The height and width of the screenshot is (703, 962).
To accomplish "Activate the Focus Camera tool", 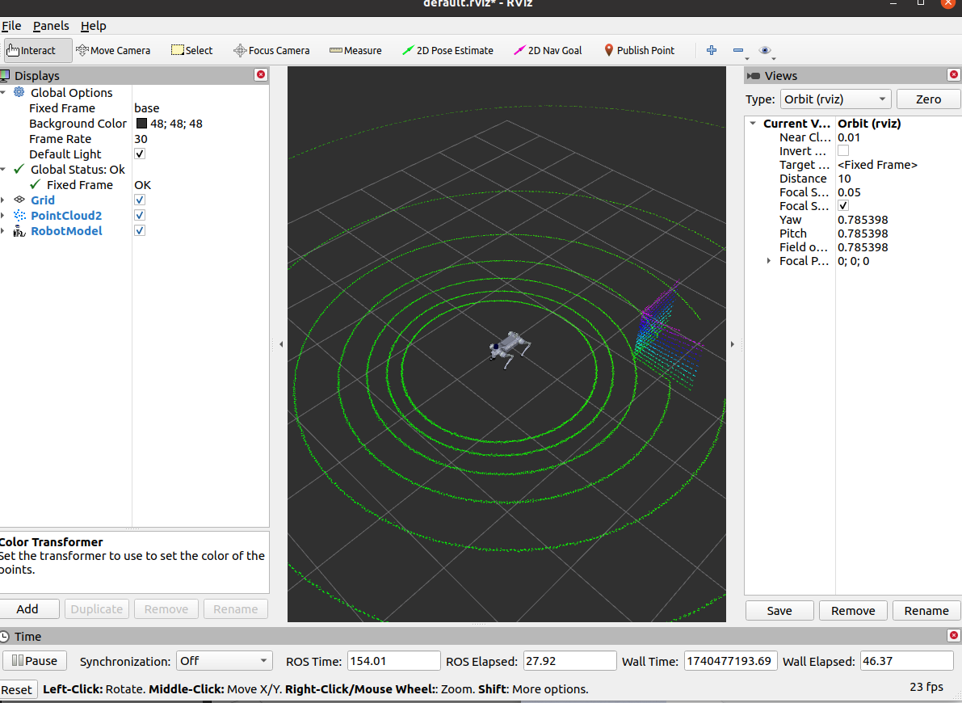I will click(x=271, y=50).
